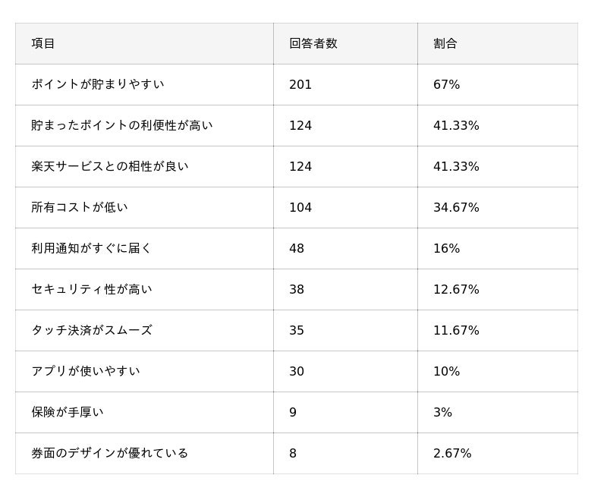Click the respondent count 201
This screenshot has width=607, height=497.
coord(300,85)
